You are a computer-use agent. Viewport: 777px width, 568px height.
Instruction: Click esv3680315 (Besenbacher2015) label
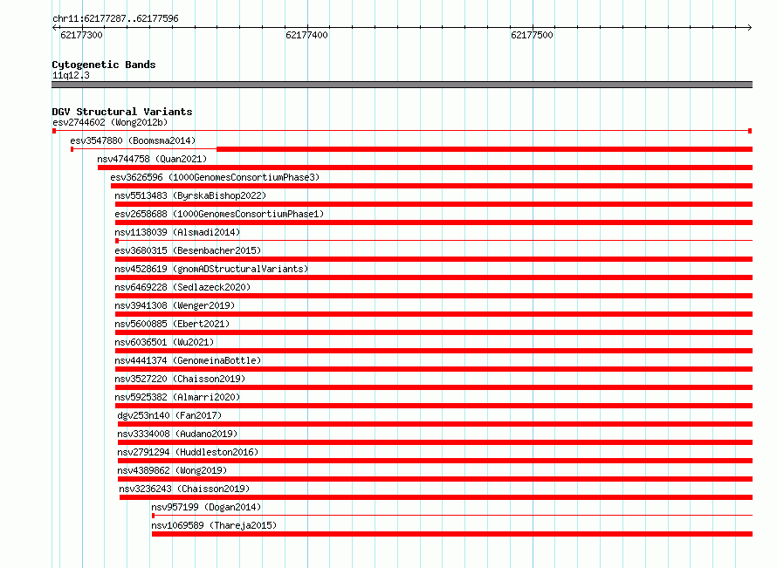(188, 250)
